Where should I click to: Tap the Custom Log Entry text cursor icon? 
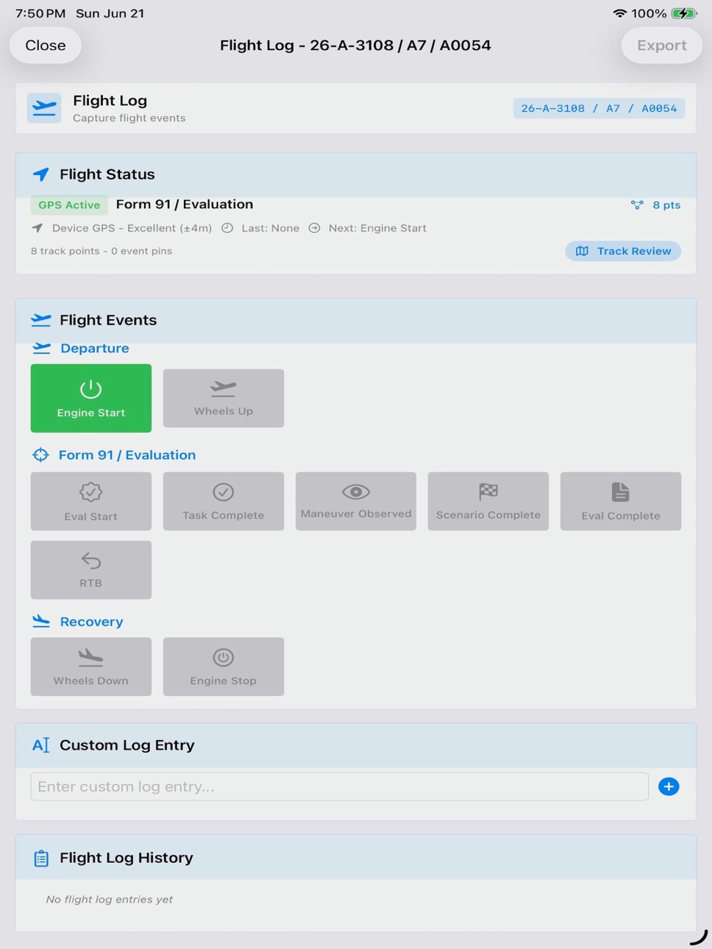[x=41, y=745]
